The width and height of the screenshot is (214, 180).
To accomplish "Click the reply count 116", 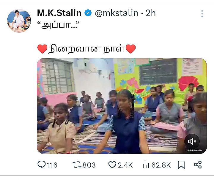I will (x=52, y=165).
